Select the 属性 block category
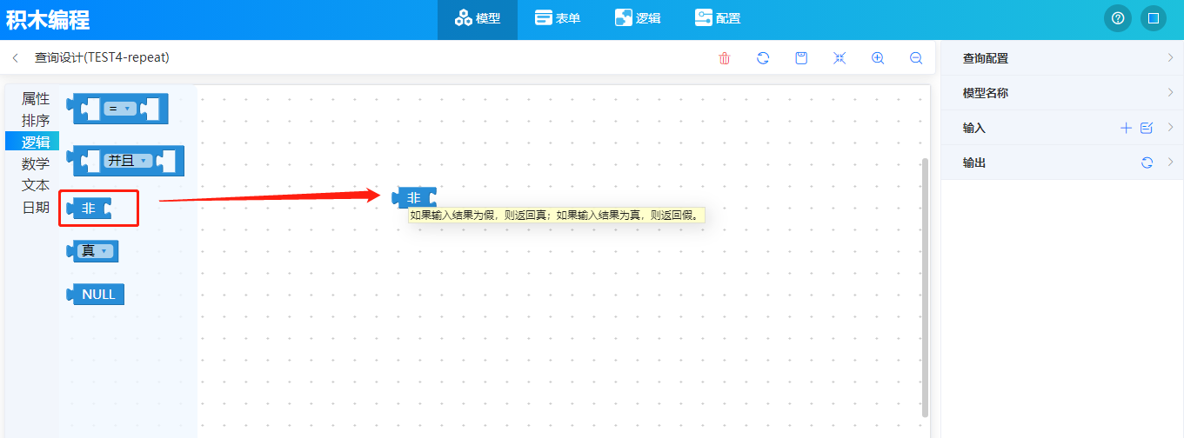Viewport: 1184px width, 438px height. pyautogui.click(x=36, y=99)
